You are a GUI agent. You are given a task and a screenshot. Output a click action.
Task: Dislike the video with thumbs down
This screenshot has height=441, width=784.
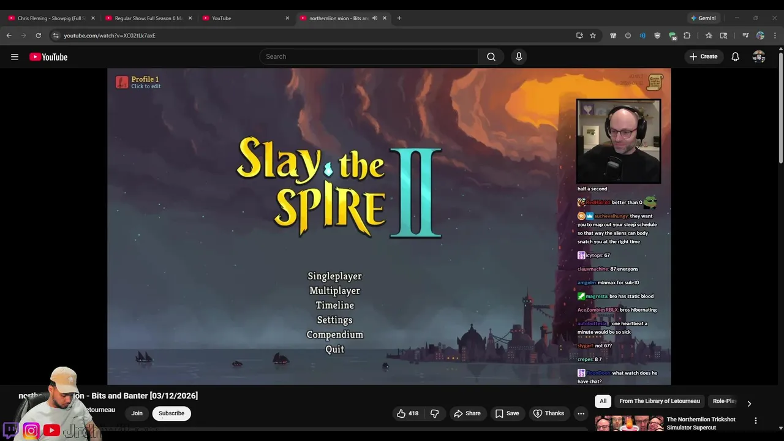(434, 413)
